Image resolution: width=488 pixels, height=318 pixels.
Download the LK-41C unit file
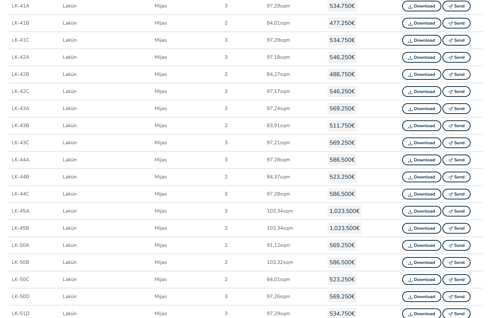tap(421, 40)
